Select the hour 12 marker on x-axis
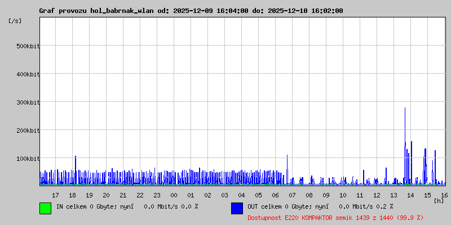The width and height of the screenshot is (451, 225). point(377,195)
